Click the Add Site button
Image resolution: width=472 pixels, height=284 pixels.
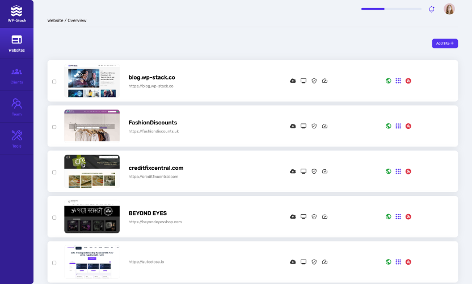pos(445,43)
